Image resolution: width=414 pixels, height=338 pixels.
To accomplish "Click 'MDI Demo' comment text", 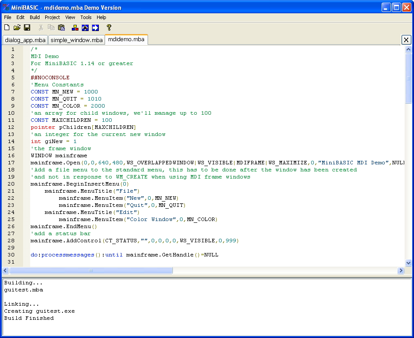I will (45, 56).
